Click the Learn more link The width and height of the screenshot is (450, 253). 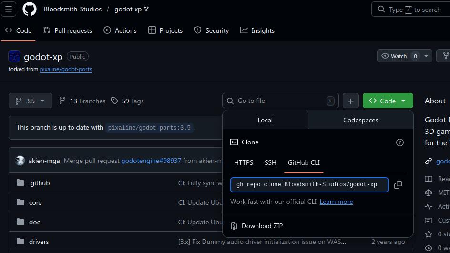(336, 202)
